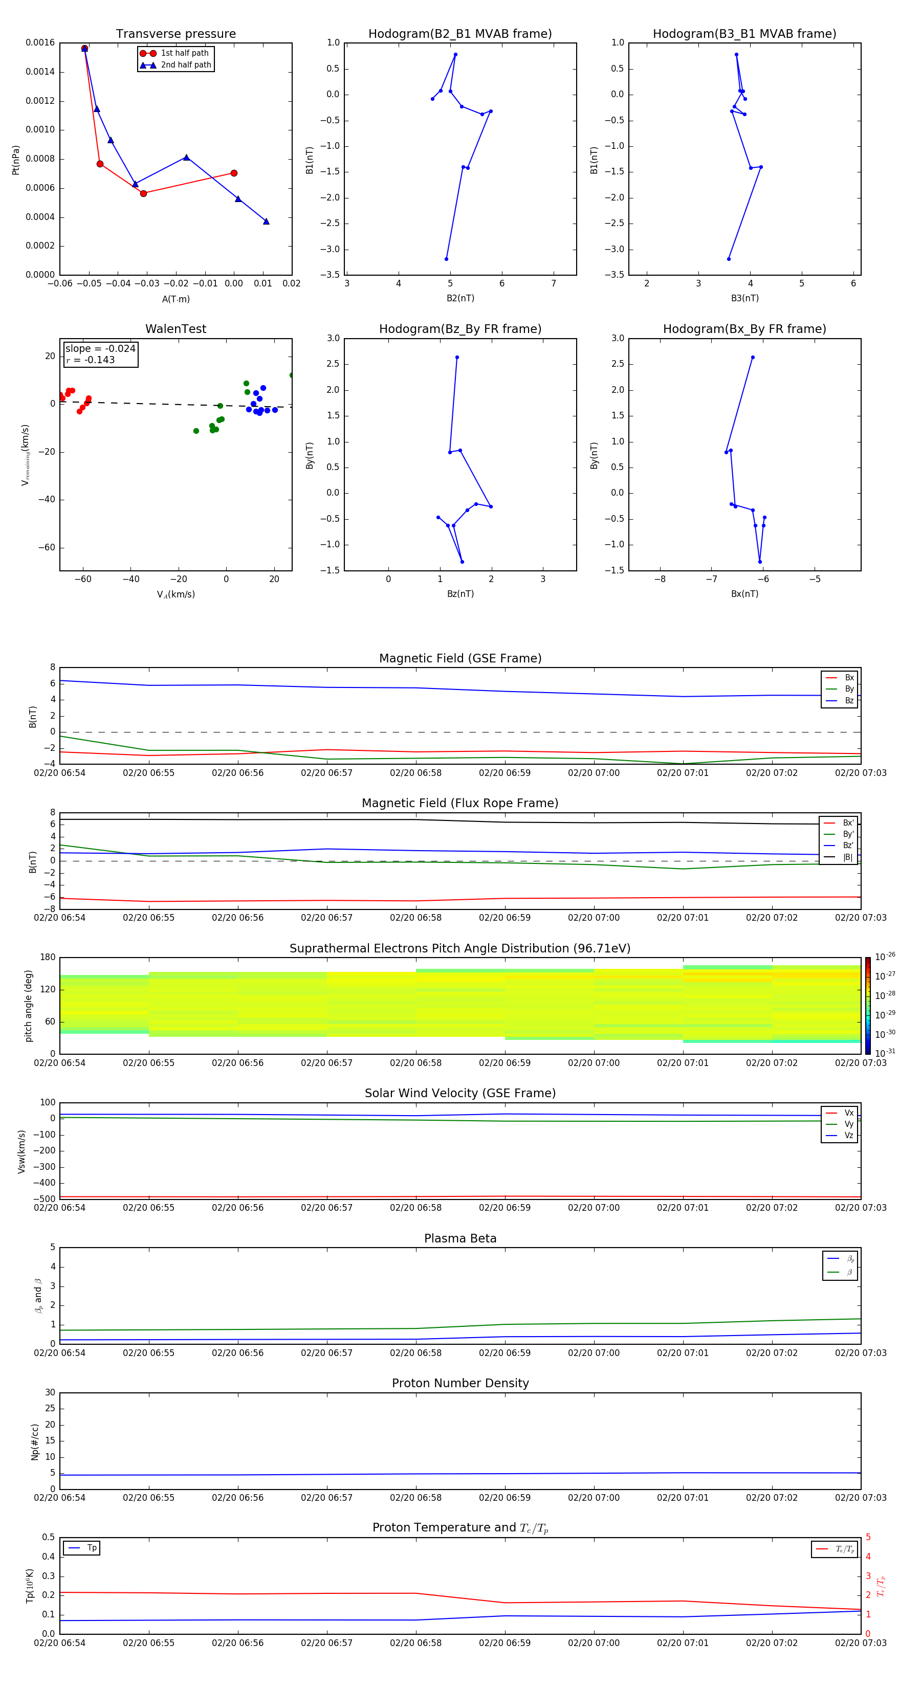Click the 'VA(km/s)' x-axis label
Image resolution: width=921 pixels, height=1688 pixels.
176,594
